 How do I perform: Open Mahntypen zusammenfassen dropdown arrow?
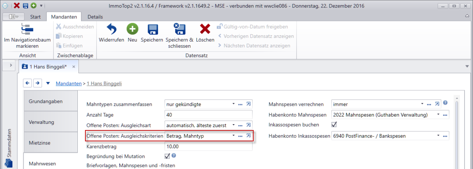click(234, 104)
